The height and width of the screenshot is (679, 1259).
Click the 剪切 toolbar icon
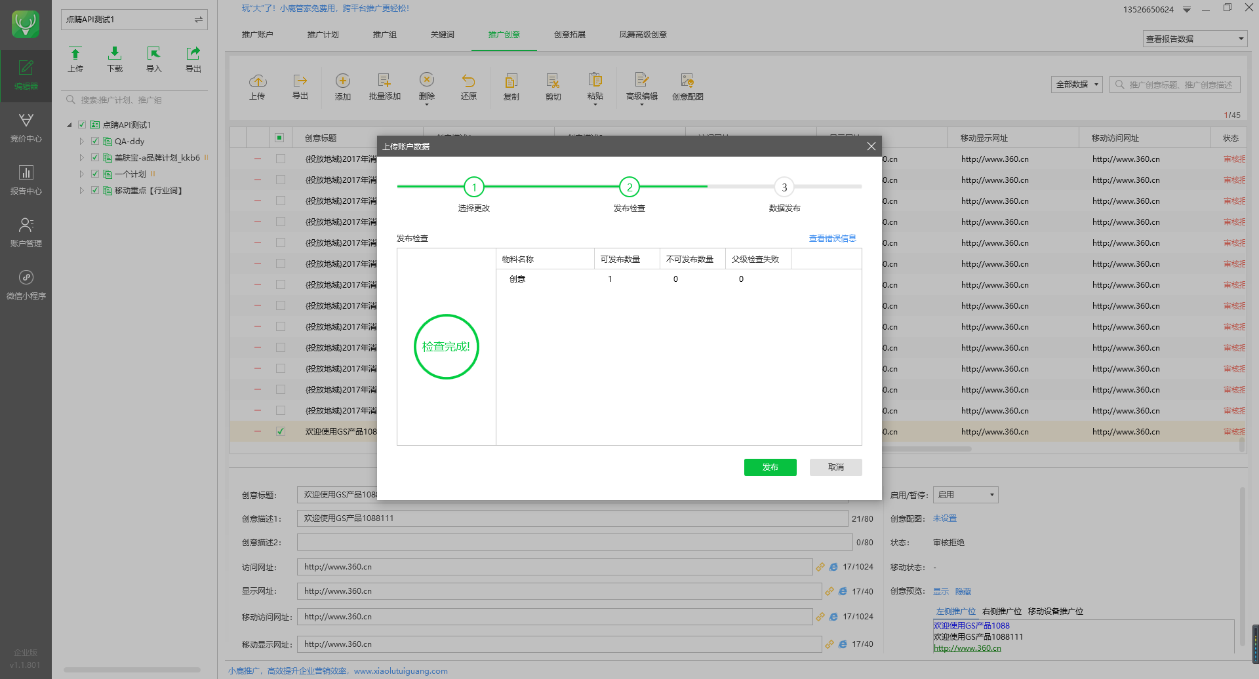click(x=553, y=87)
